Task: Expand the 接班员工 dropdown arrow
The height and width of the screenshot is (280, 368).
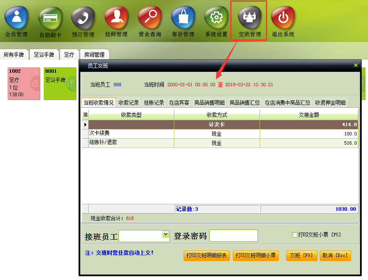Action: [166, 234]
